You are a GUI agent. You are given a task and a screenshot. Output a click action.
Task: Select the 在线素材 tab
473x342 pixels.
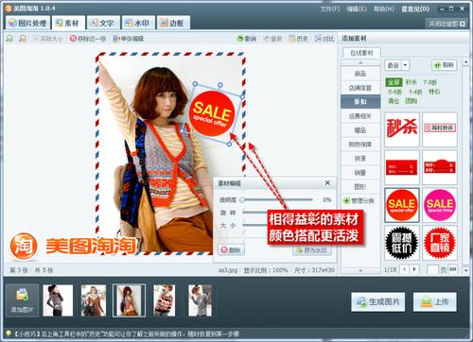pyautogui.click(x=361, y=53)
